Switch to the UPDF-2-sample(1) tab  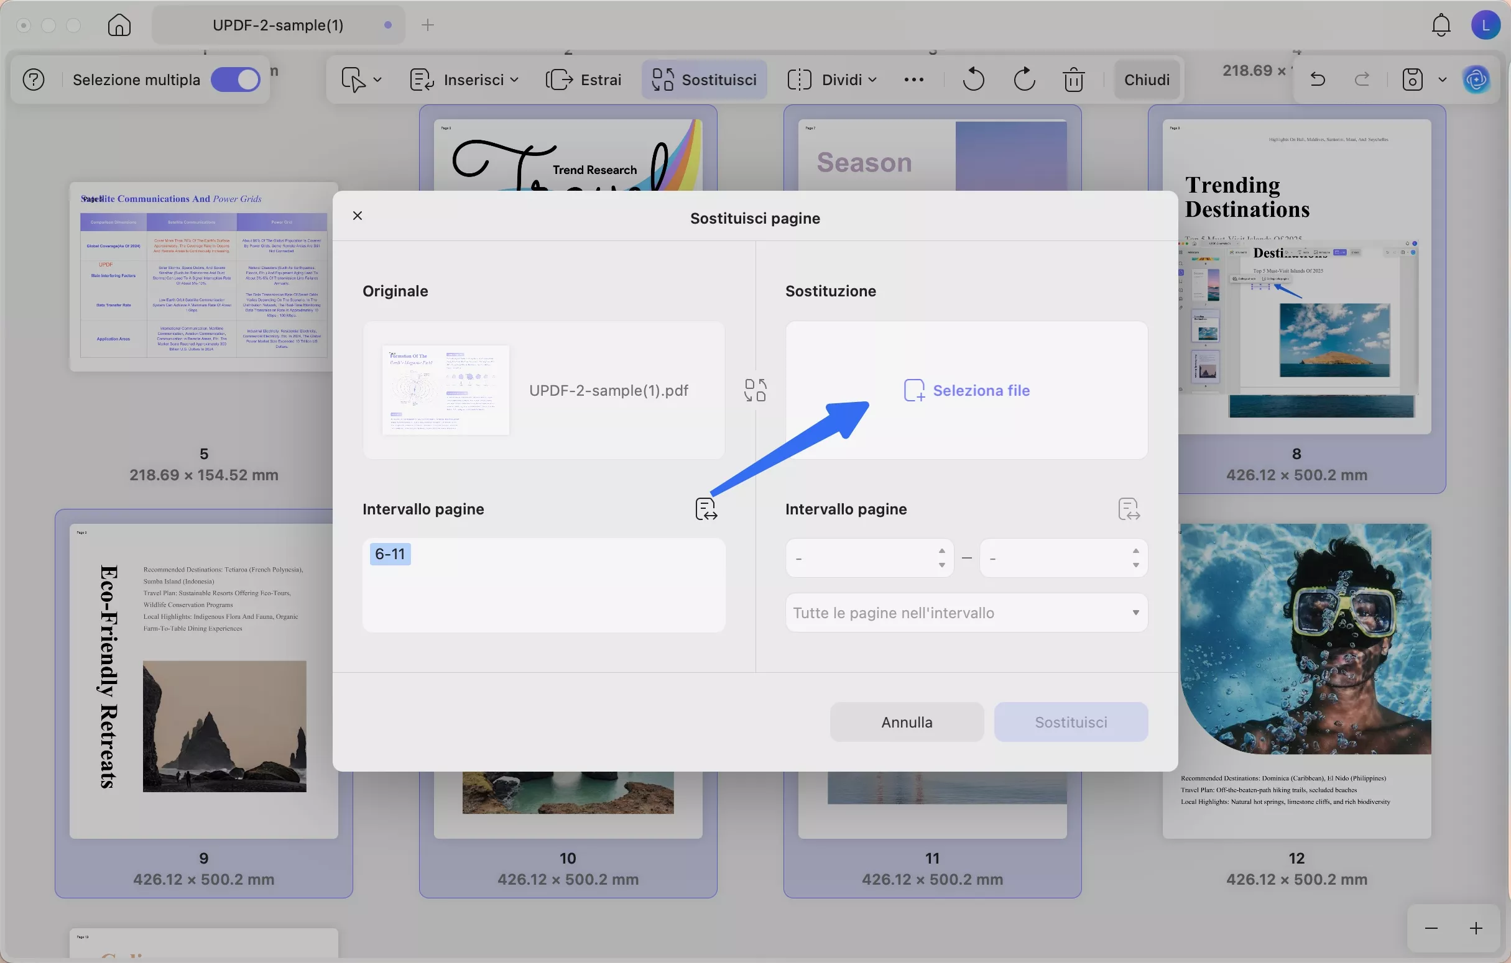[x=278, y=25]
